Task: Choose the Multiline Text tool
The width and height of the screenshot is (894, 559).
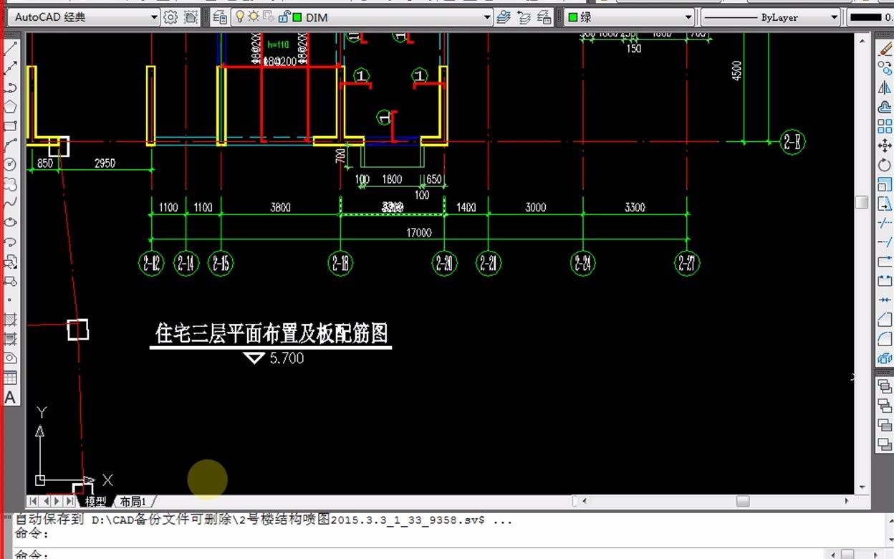Action: point(11,397)
